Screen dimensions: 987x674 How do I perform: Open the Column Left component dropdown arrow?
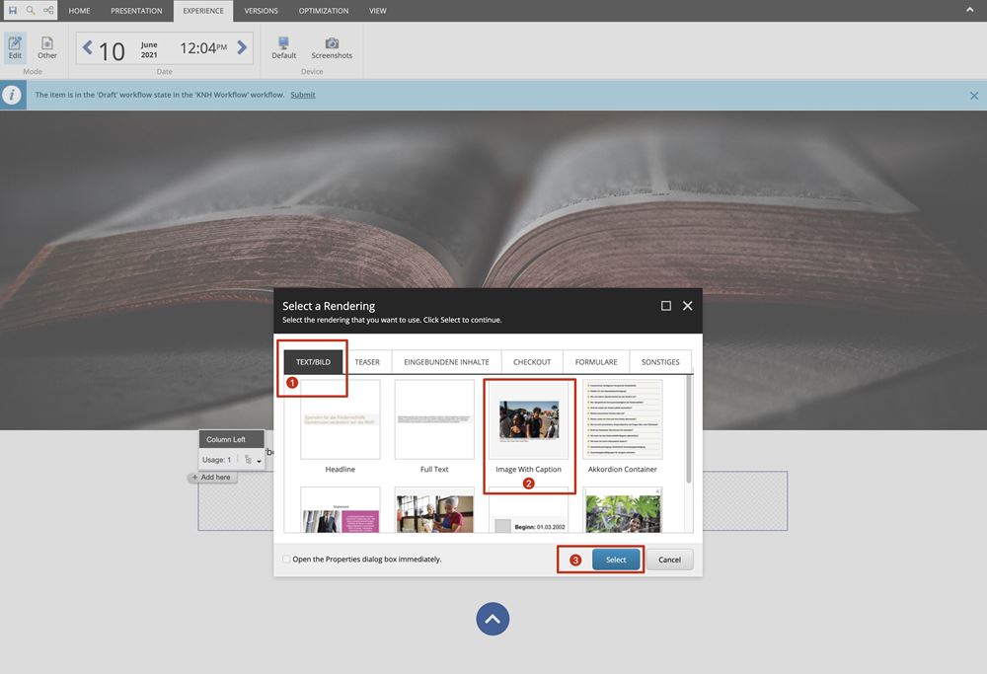pyautogui.click(x=259, y=461)
